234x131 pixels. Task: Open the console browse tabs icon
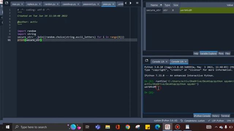147,60
